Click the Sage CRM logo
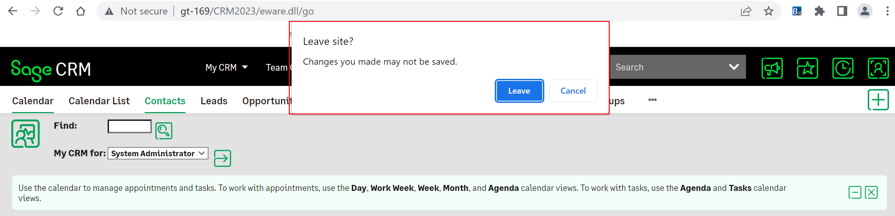Viewport: 895px width, 216px height. (x=51, y=70)
